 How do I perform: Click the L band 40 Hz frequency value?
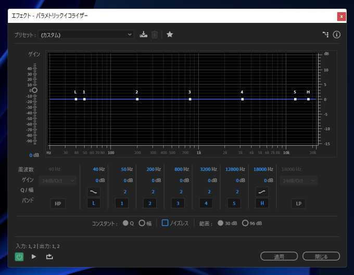[x=99, y=169]
